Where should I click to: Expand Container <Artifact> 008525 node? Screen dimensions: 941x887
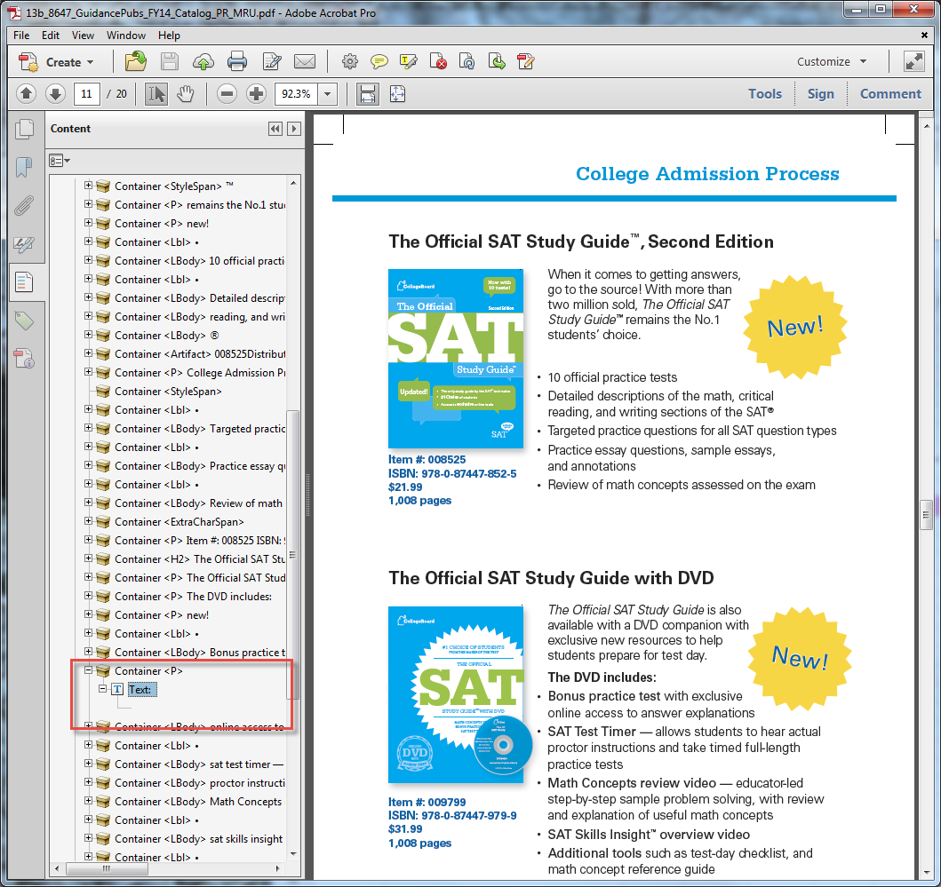pos(89,353)
